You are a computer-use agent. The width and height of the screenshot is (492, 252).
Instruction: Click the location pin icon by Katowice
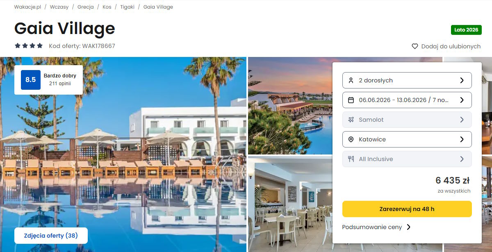(351, 139)
